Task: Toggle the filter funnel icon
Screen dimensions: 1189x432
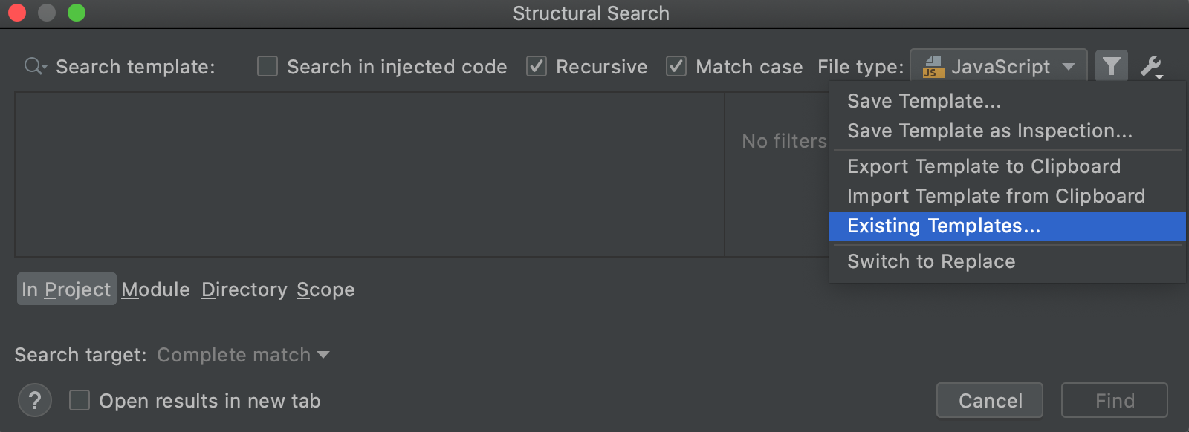Action: point(1111,67)
